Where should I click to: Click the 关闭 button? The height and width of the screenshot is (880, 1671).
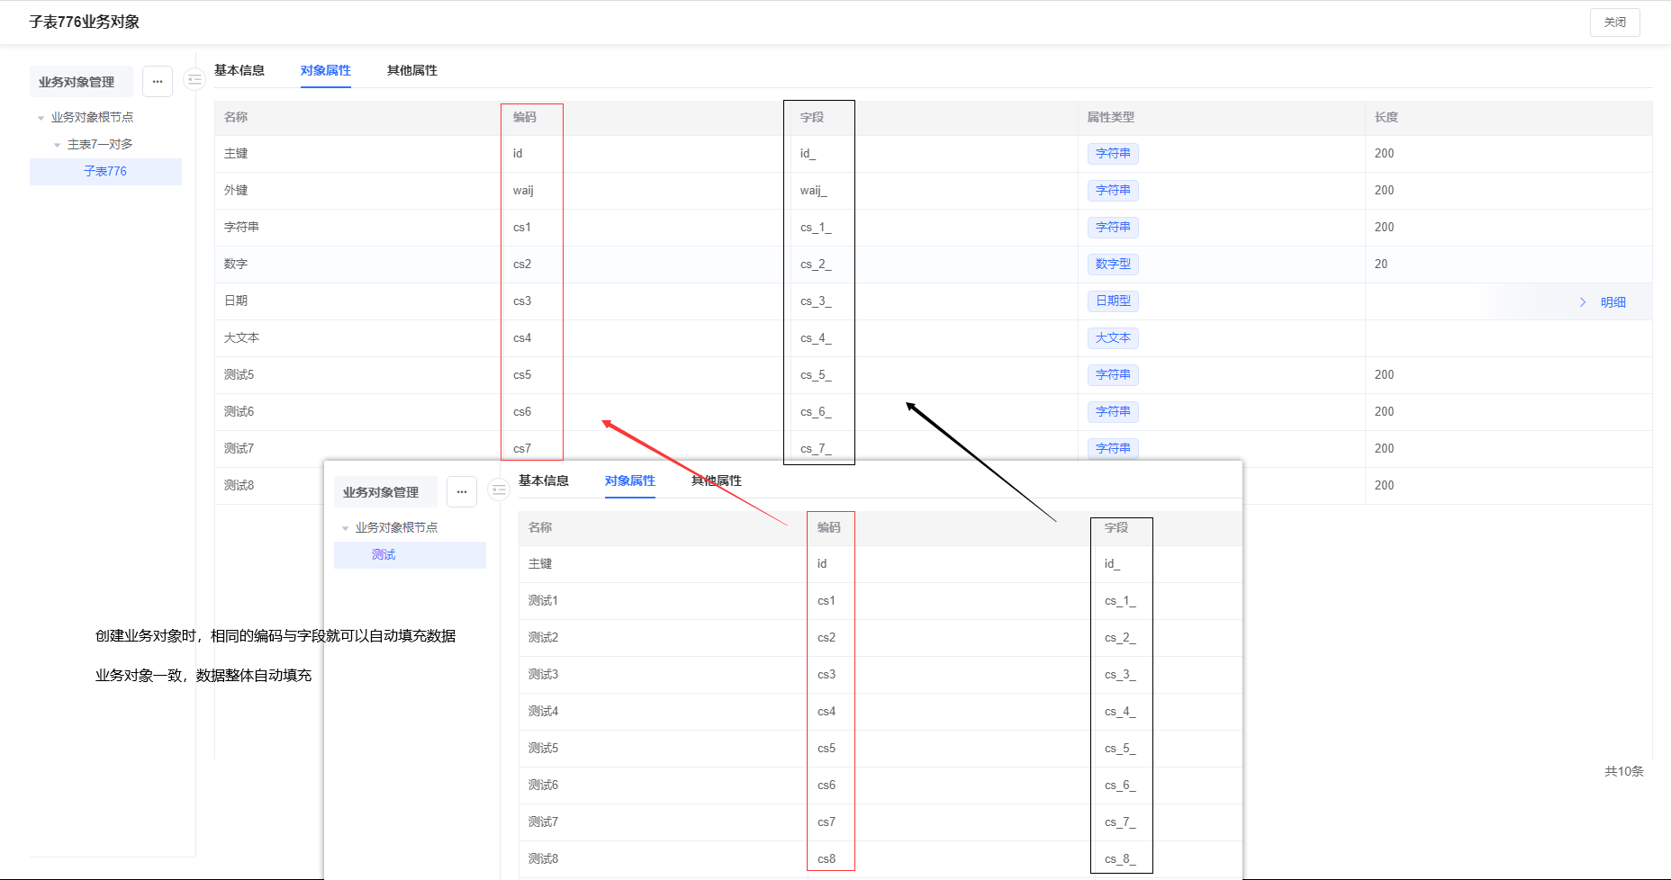point(1614,22)
